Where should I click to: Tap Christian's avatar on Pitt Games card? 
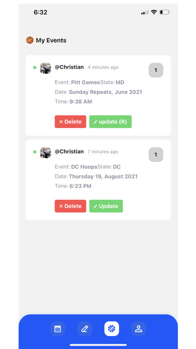(45, 68)
